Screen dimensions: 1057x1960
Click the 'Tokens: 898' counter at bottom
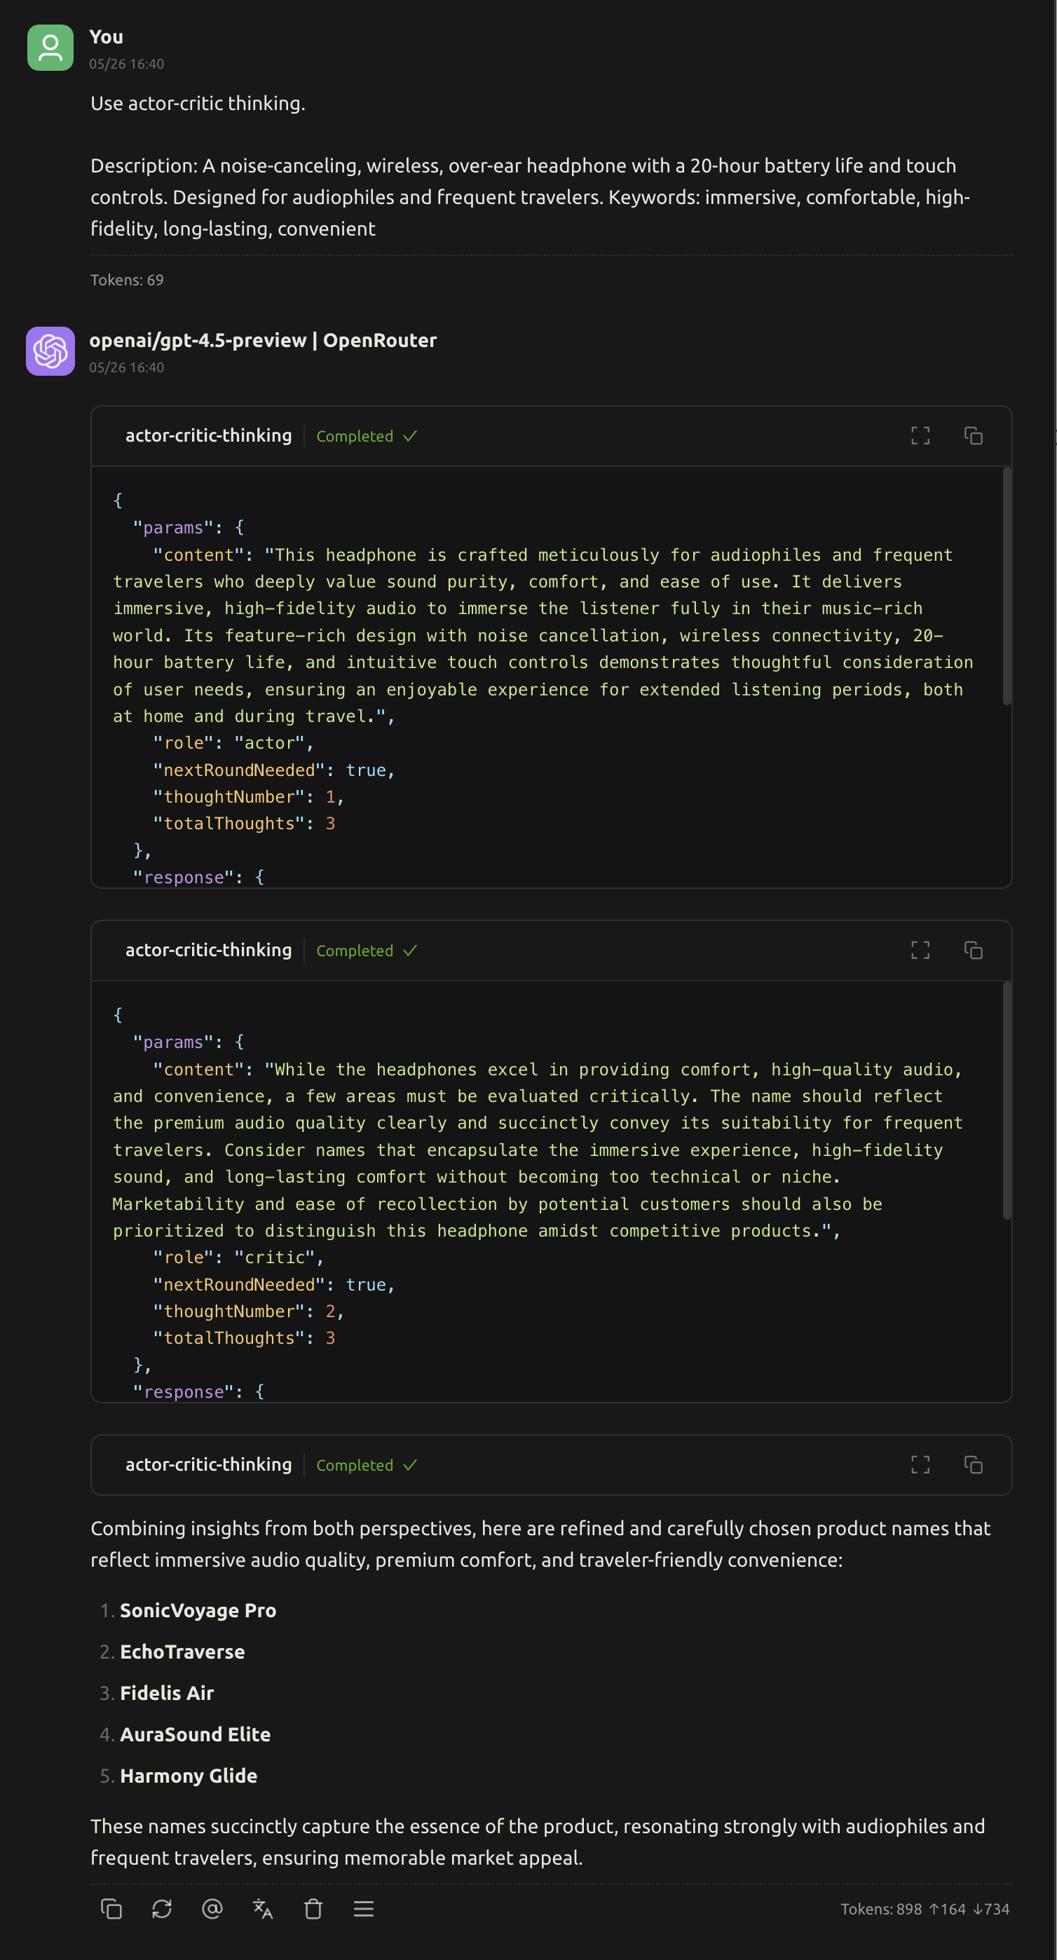[x=881, y=1909]
